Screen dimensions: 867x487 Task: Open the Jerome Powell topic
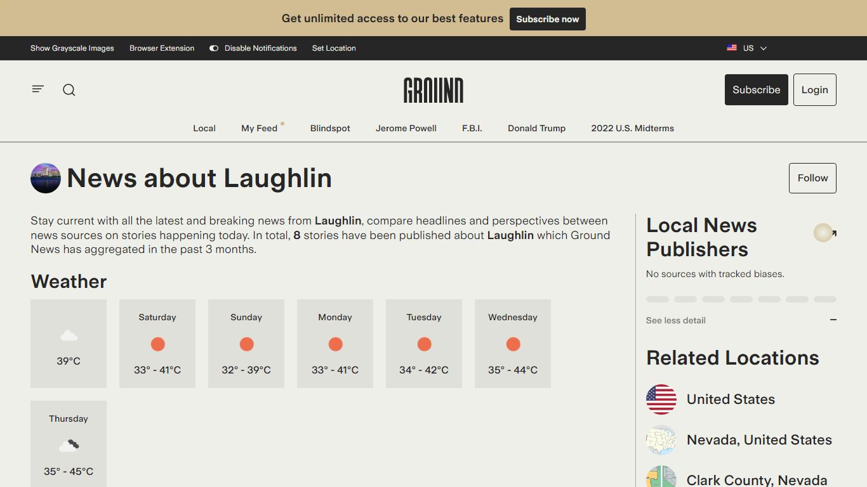pyautogui.click(x=406, y=128)
